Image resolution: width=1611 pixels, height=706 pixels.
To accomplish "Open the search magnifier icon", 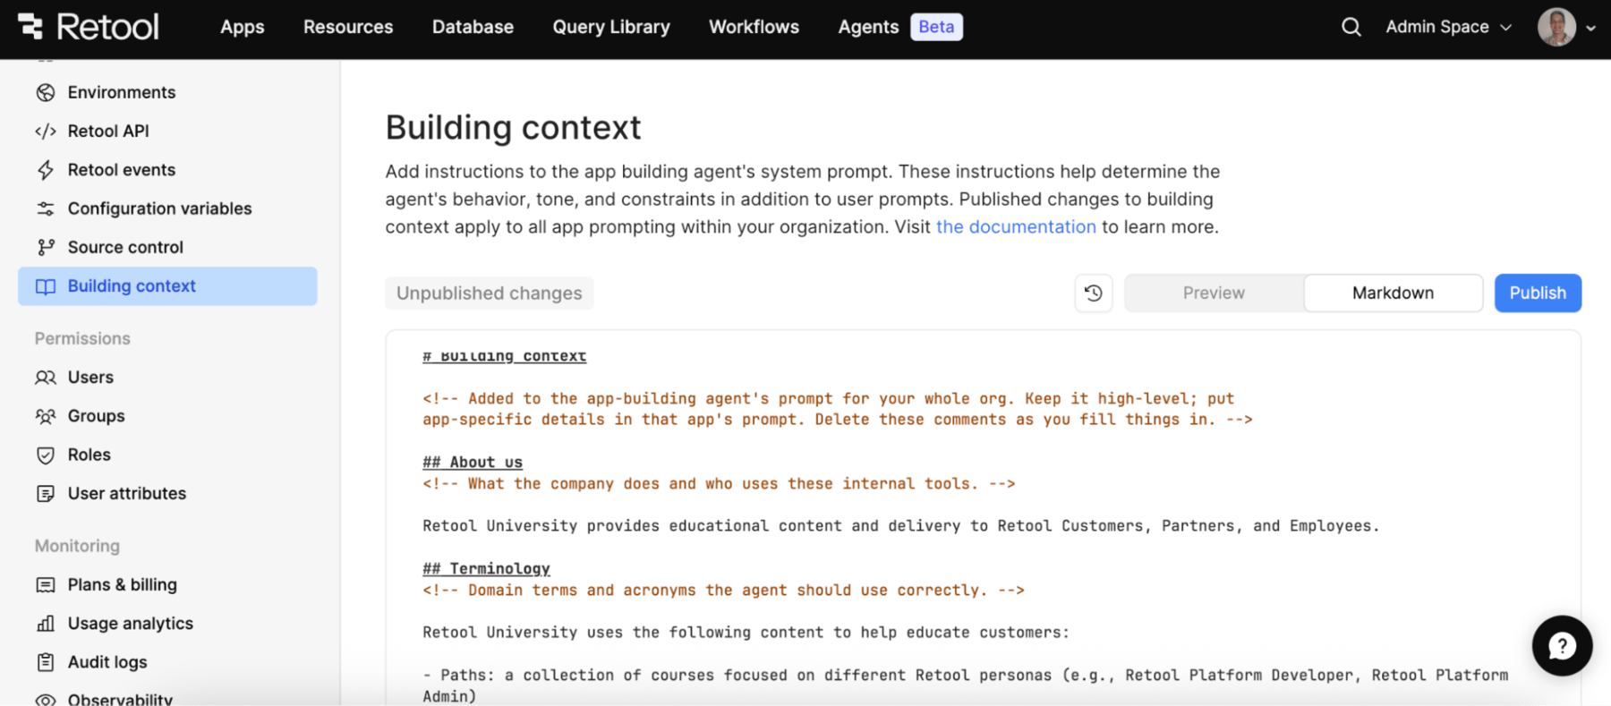I will click(1351, 27).
